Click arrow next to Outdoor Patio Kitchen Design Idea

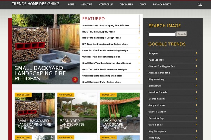point(139,57)
